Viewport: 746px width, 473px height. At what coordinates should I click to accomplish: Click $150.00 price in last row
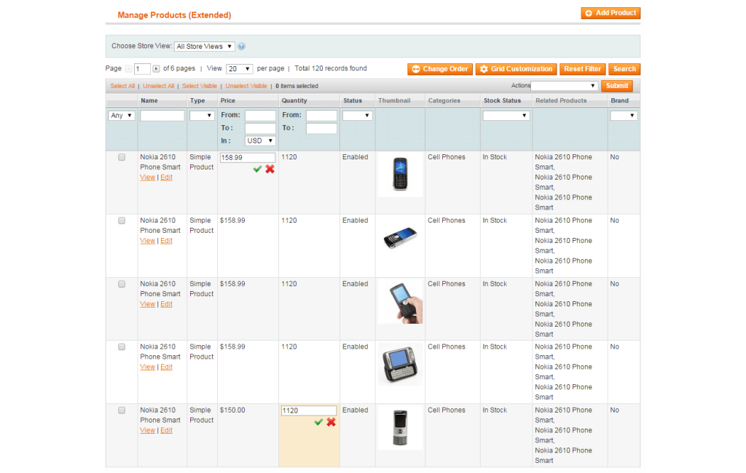(232, 410)
